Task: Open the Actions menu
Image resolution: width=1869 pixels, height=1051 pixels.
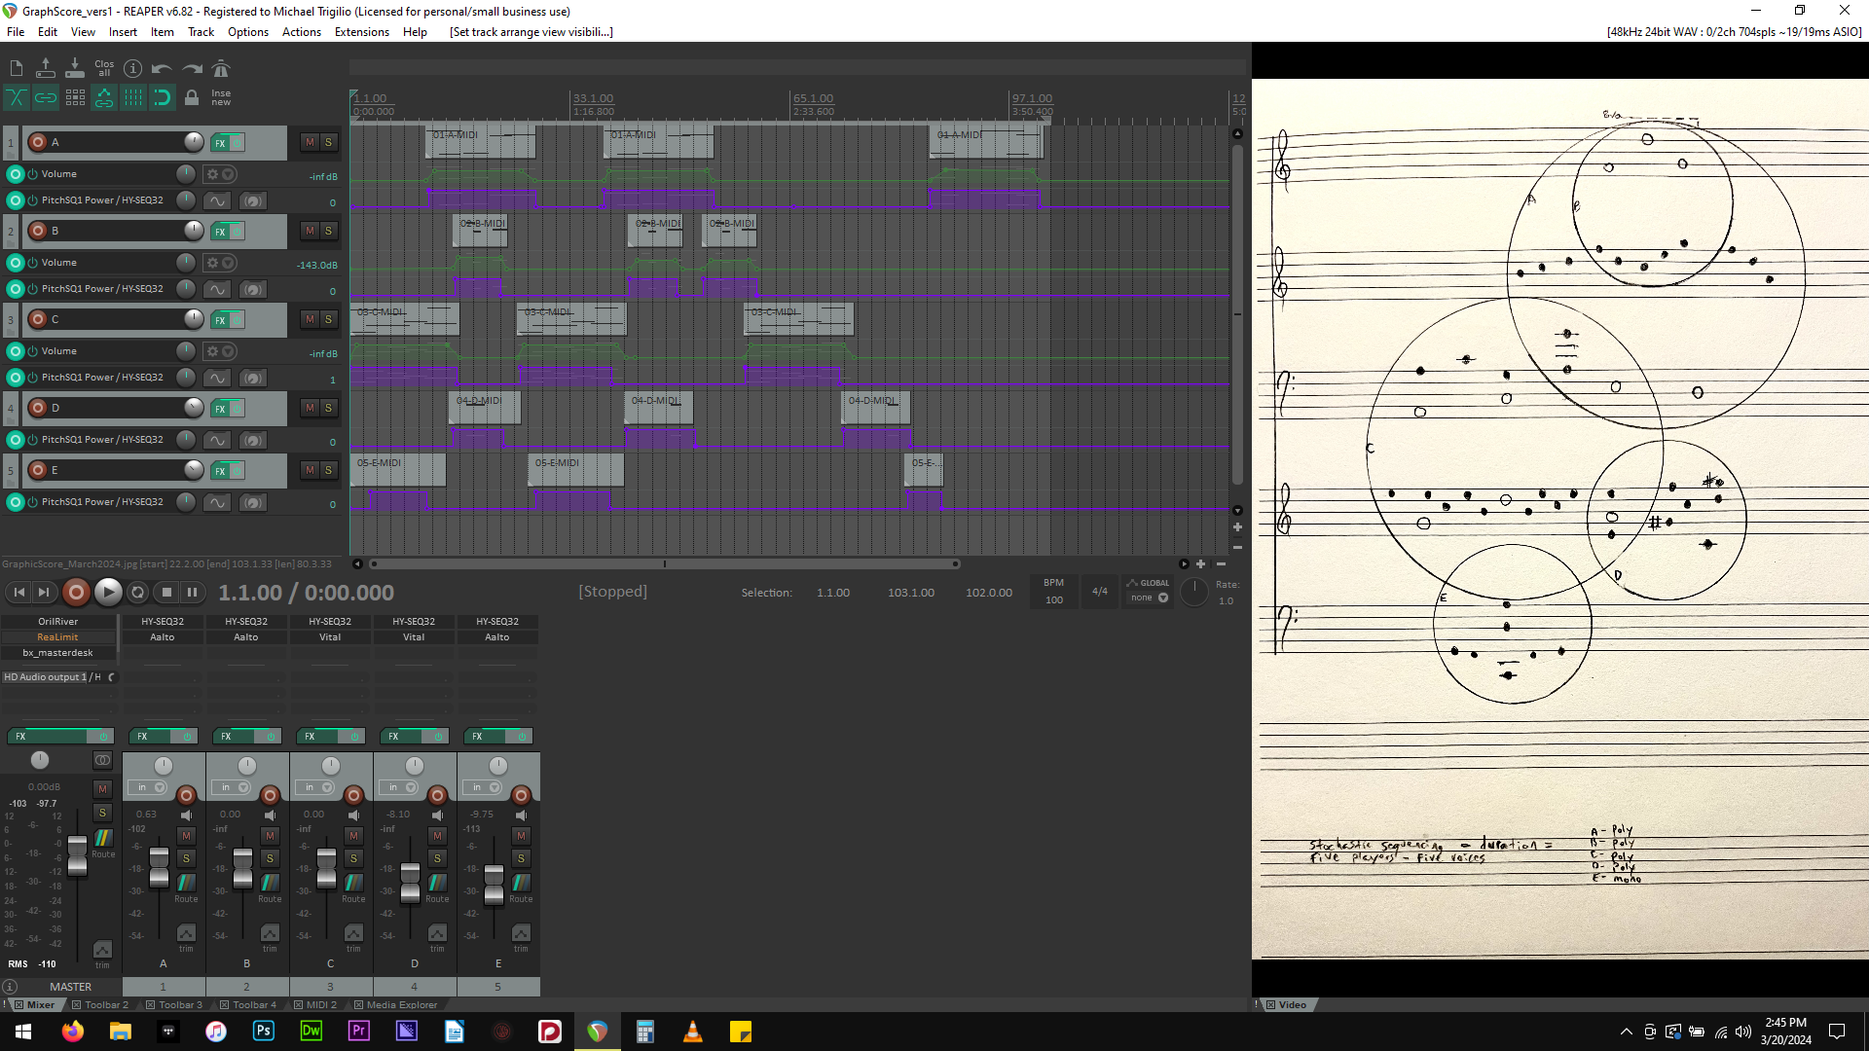Action: pos(302,32)
